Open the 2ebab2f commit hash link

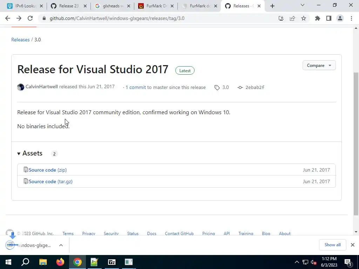[255, 87]
